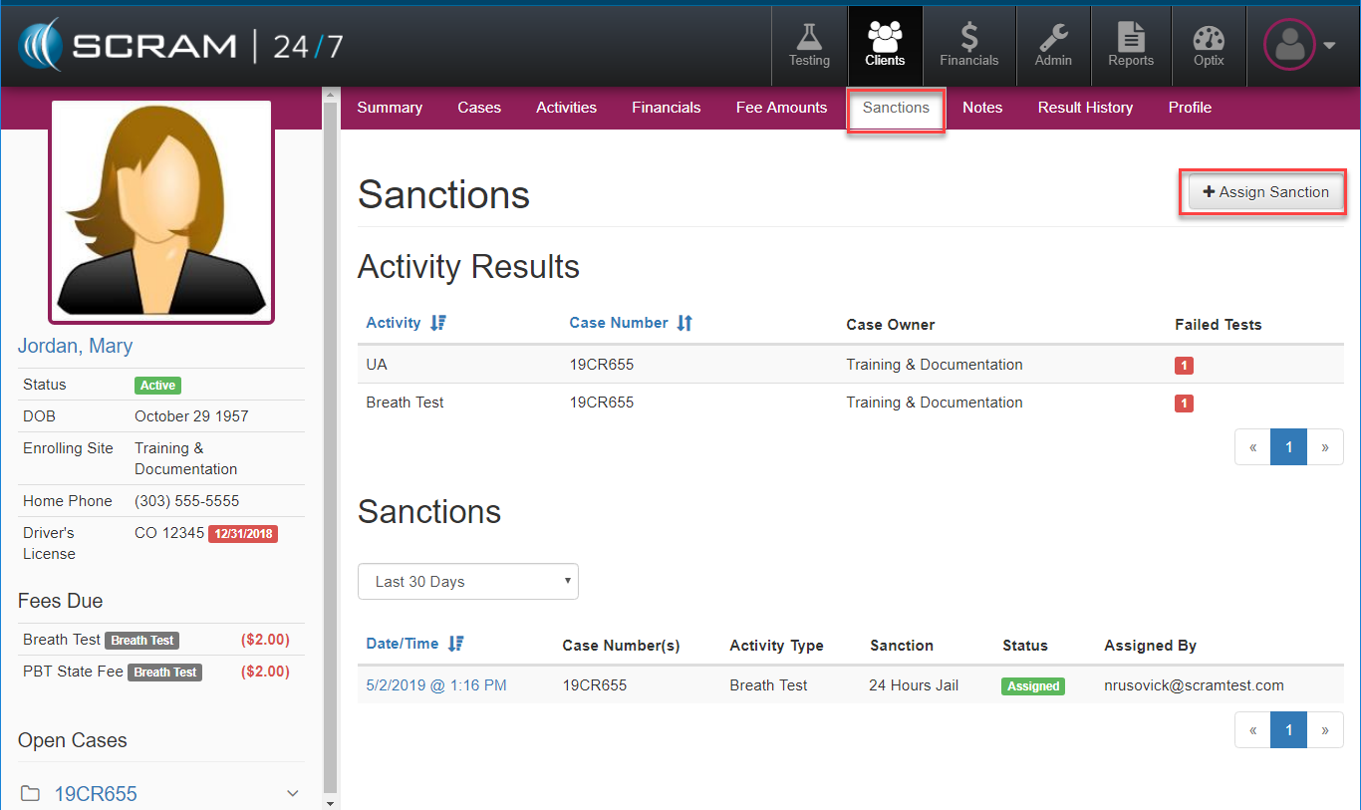The height and width of the screenshot is (810, 1361).
Task: Switch to the Summary tab
Action: tap(390, 108)
